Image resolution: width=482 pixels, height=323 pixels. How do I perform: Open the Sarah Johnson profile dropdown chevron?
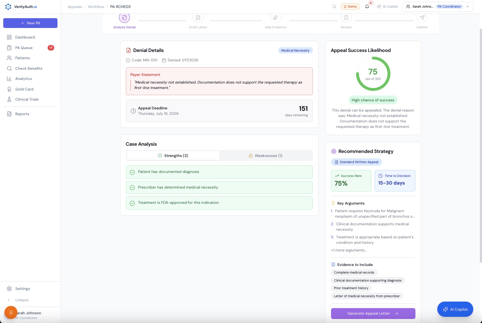point(467,6)
